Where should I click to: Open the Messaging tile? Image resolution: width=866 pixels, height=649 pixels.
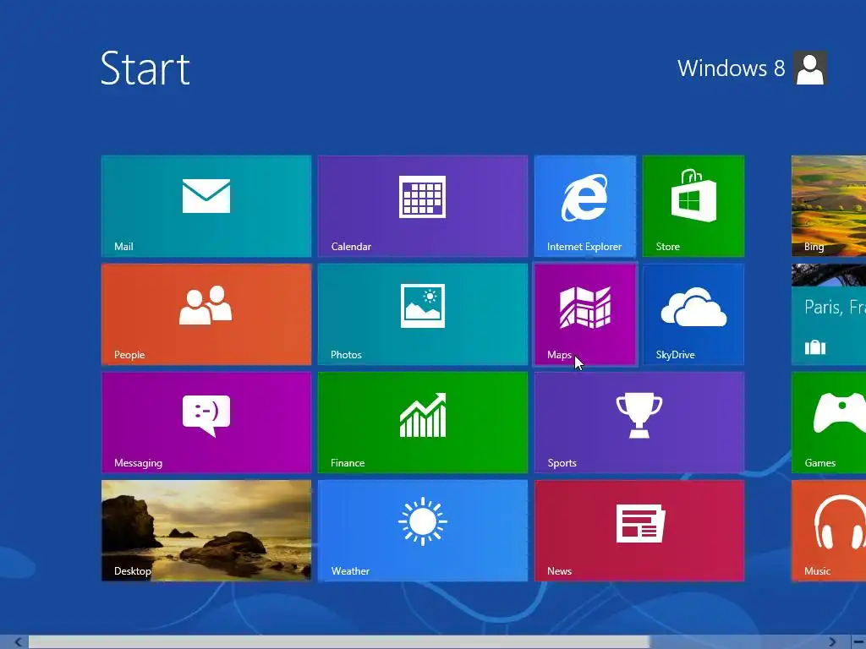(206, 423)
